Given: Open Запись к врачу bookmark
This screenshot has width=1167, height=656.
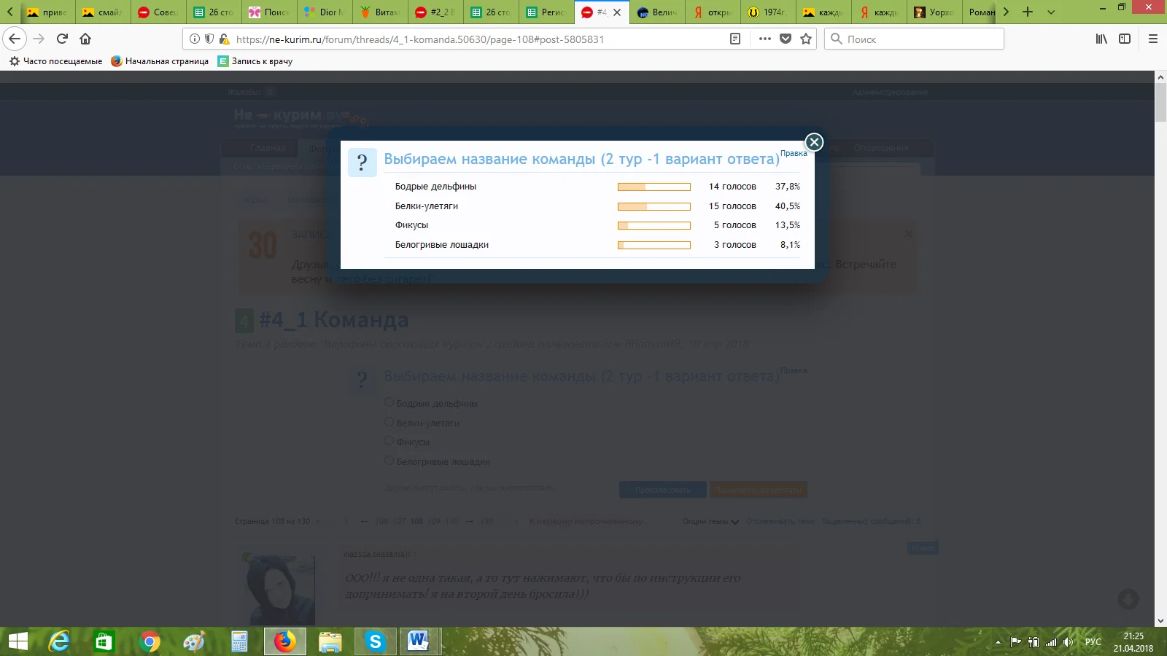Looking at the screenshot, I should tap(255, 61).
